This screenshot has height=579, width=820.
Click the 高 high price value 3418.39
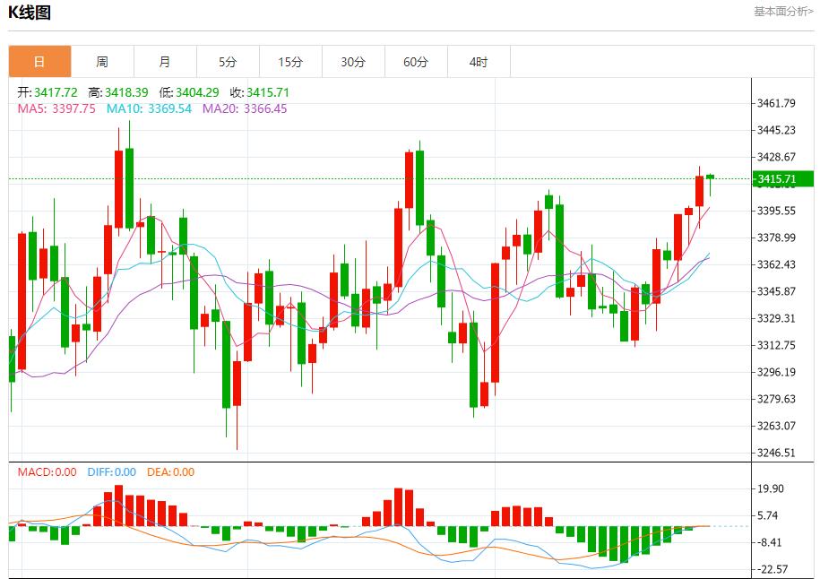[x=117, y=91]
